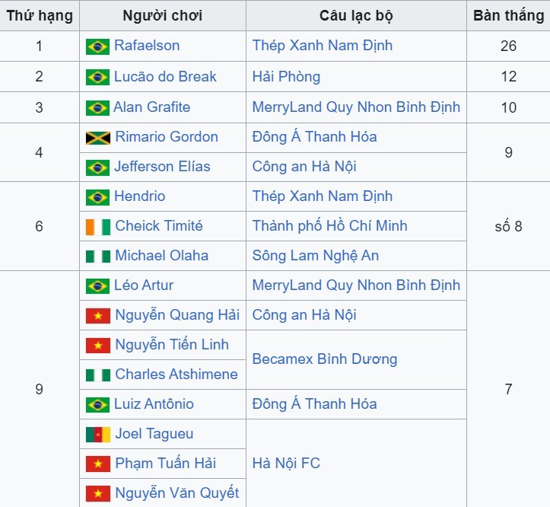Open the Hải Phòng club link
This screenshot has height=507, width=550.
(286, 77)
